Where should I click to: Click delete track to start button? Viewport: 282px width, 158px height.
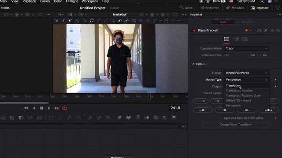(x=203, y=110)
